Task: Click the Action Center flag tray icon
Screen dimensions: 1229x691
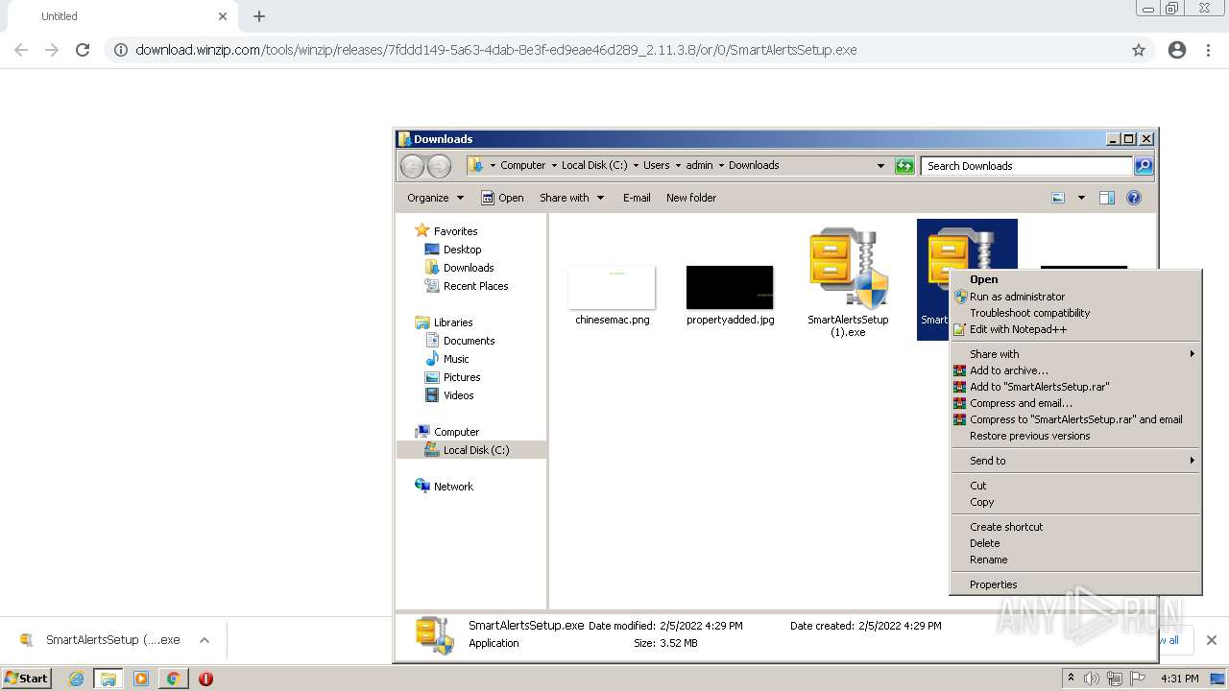Action: click(1138, 679)
